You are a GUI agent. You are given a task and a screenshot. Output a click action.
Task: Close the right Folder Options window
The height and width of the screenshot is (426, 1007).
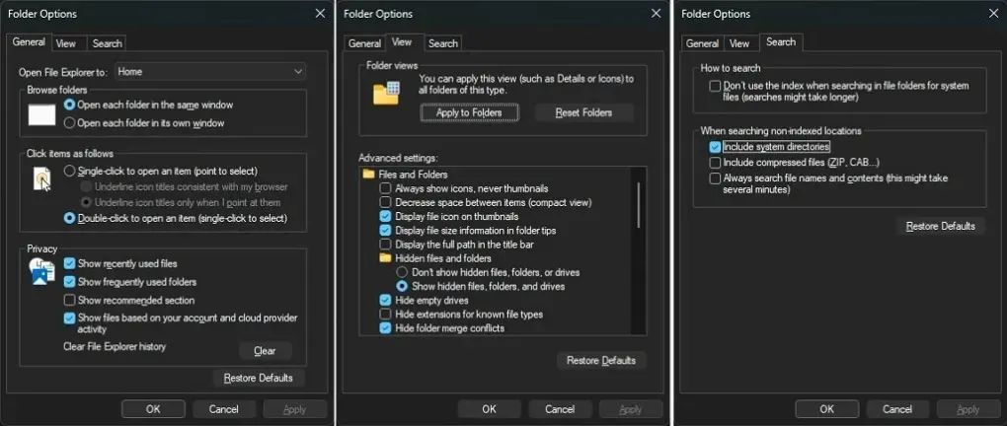pyautogui.click(x=993, y=14)
